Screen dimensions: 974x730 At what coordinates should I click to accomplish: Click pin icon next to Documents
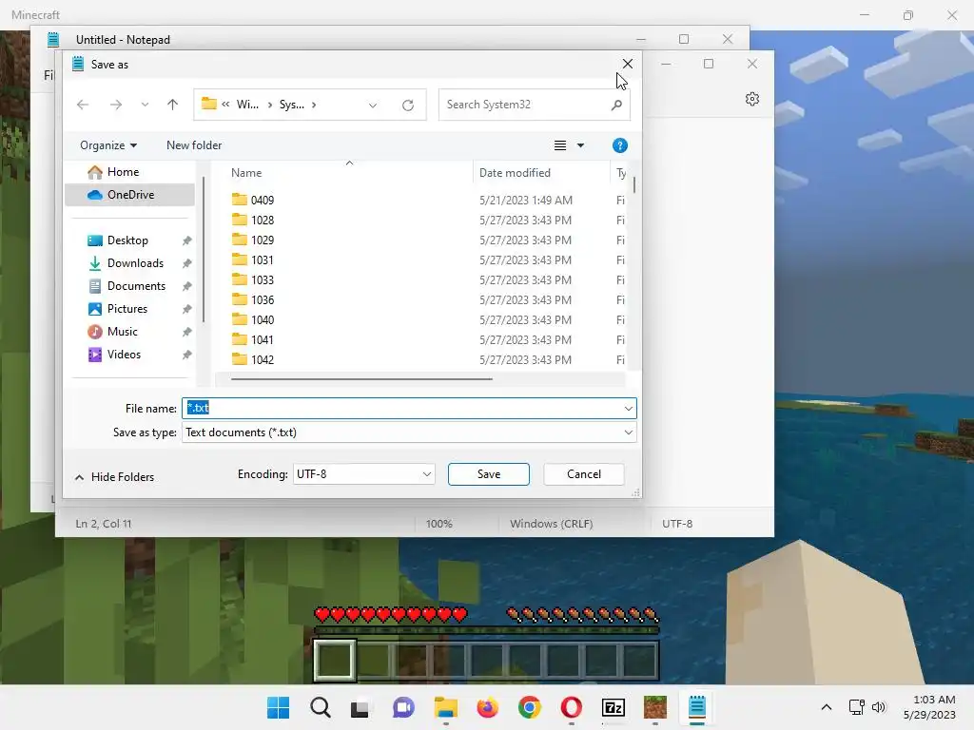[186, 287]
